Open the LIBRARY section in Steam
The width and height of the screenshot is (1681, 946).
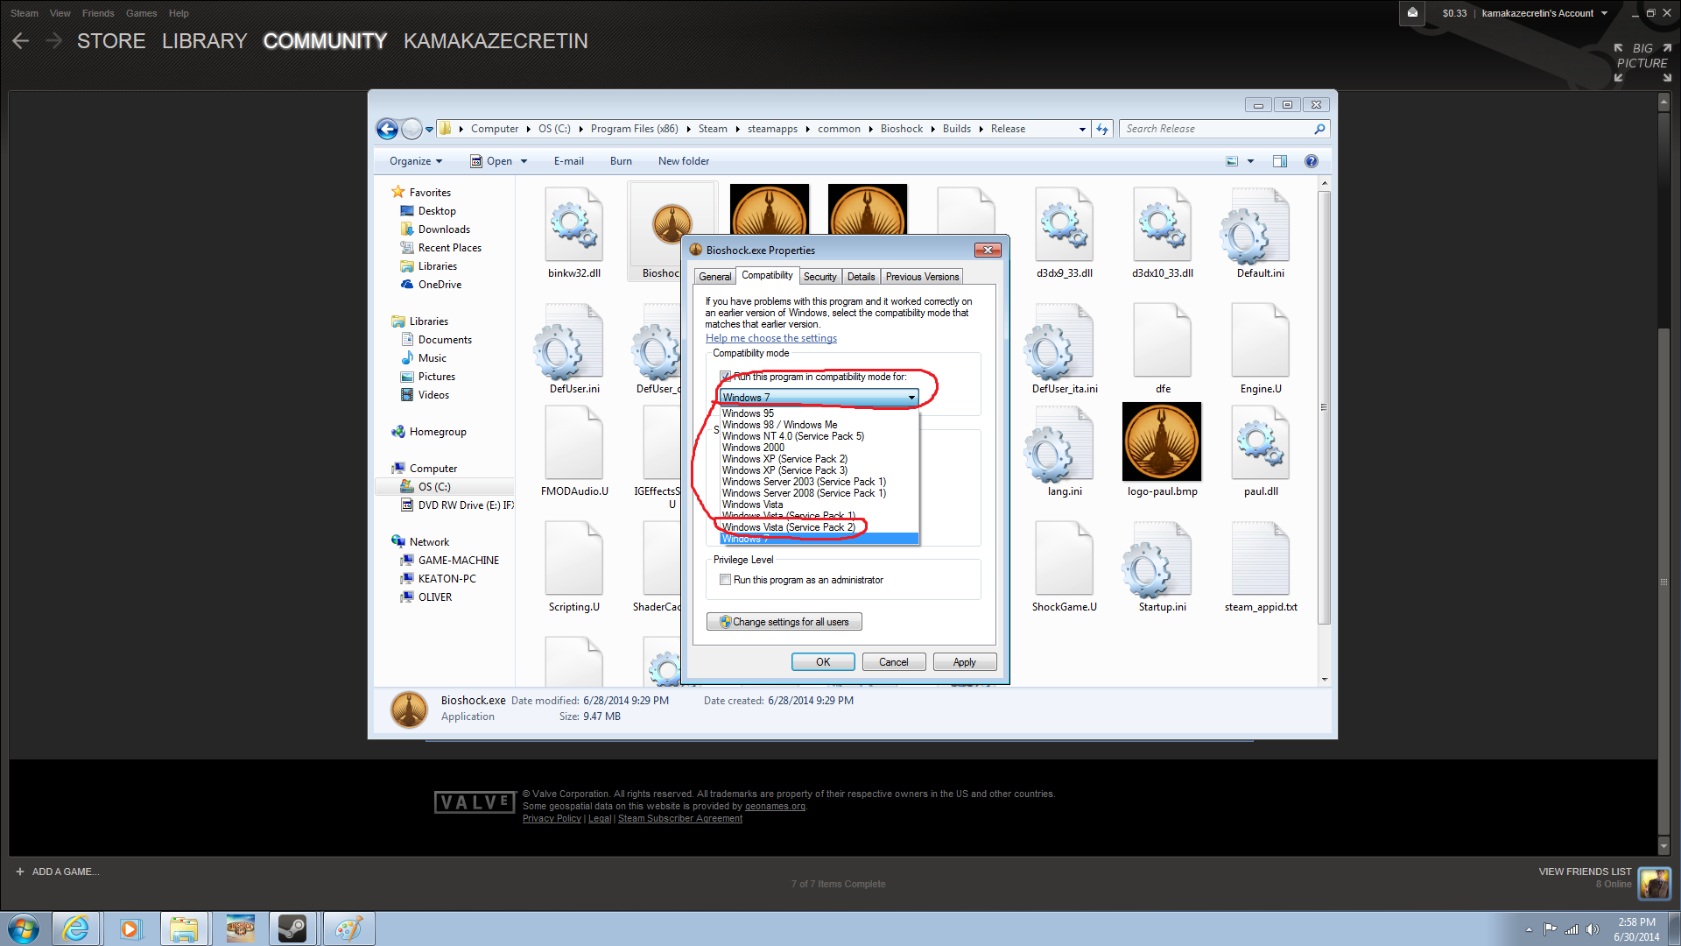[204, 41]
